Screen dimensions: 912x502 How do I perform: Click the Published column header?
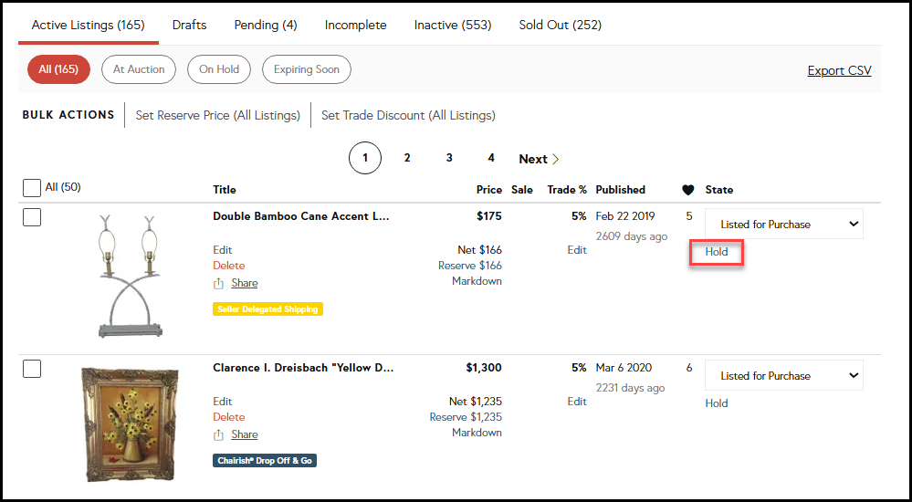(x=621, y=190)
